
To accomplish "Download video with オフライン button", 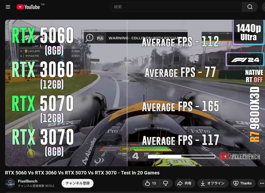I will [x=213, y=183].
